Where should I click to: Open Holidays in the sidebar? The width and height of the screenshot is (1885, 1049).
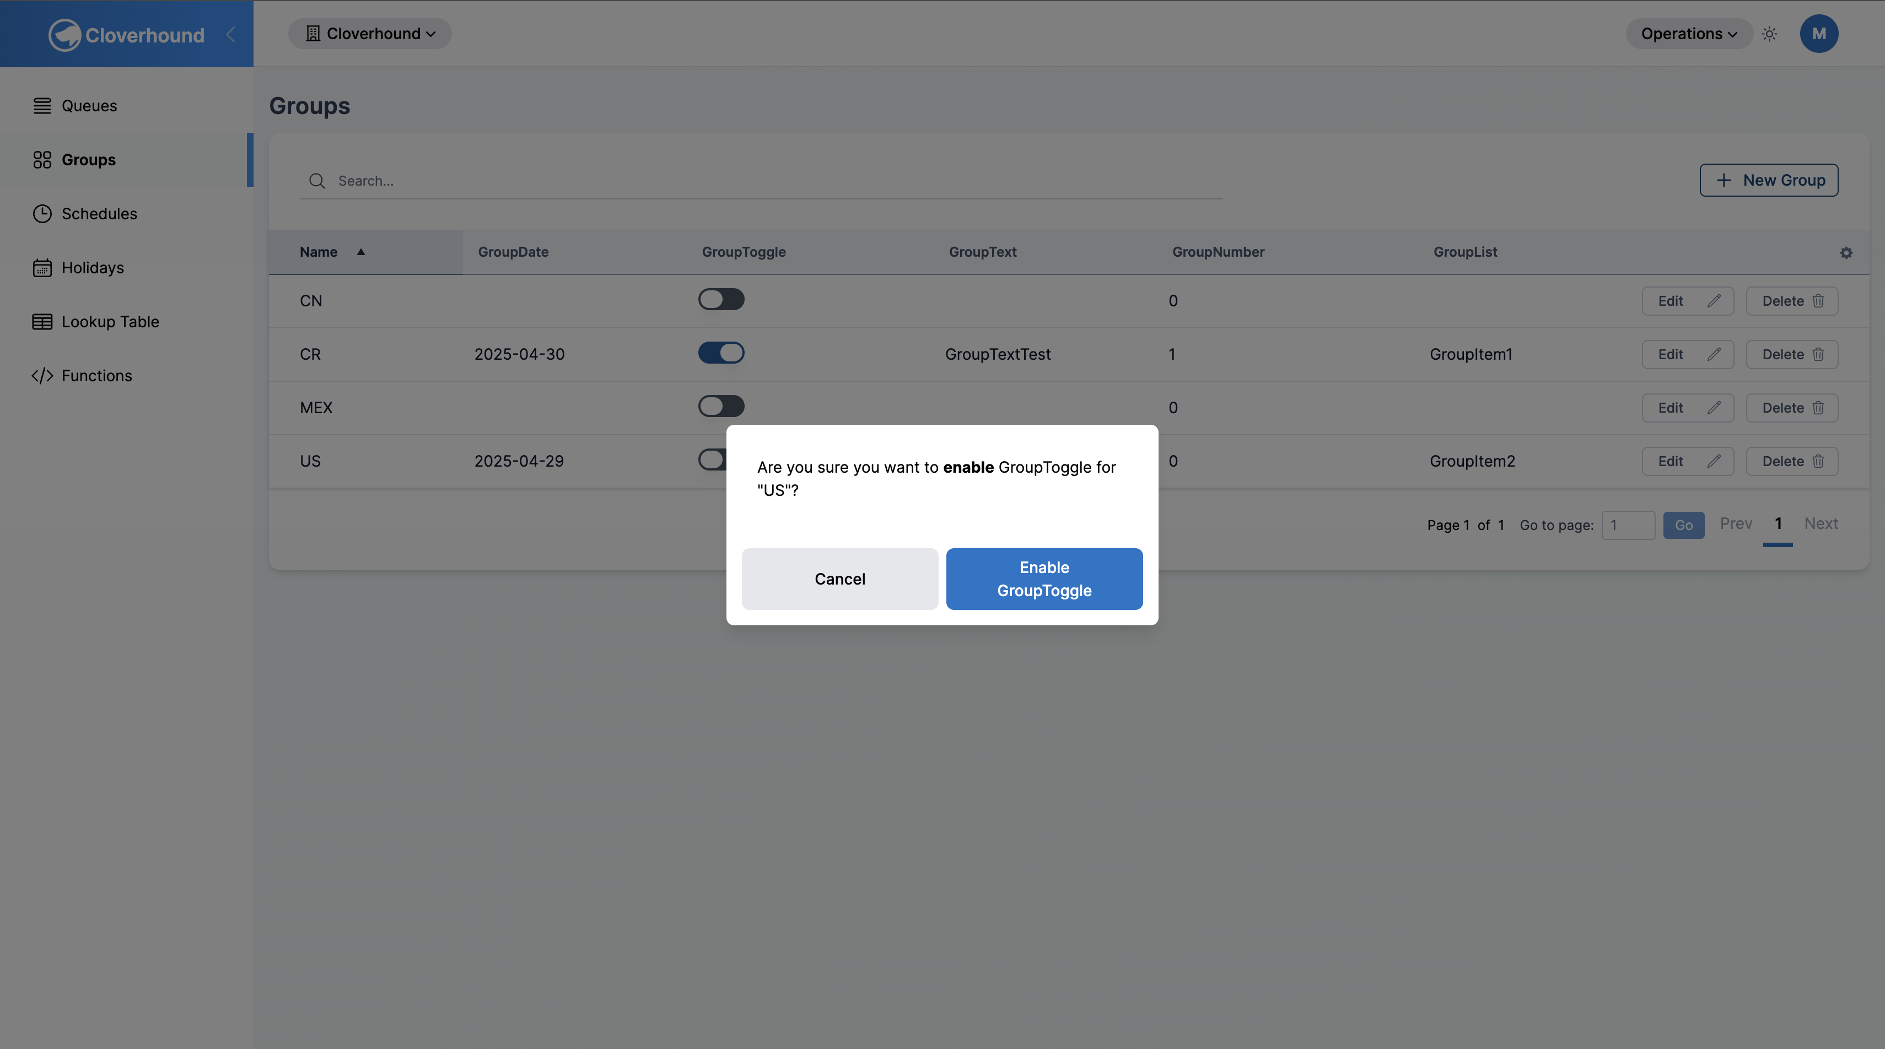127,268
